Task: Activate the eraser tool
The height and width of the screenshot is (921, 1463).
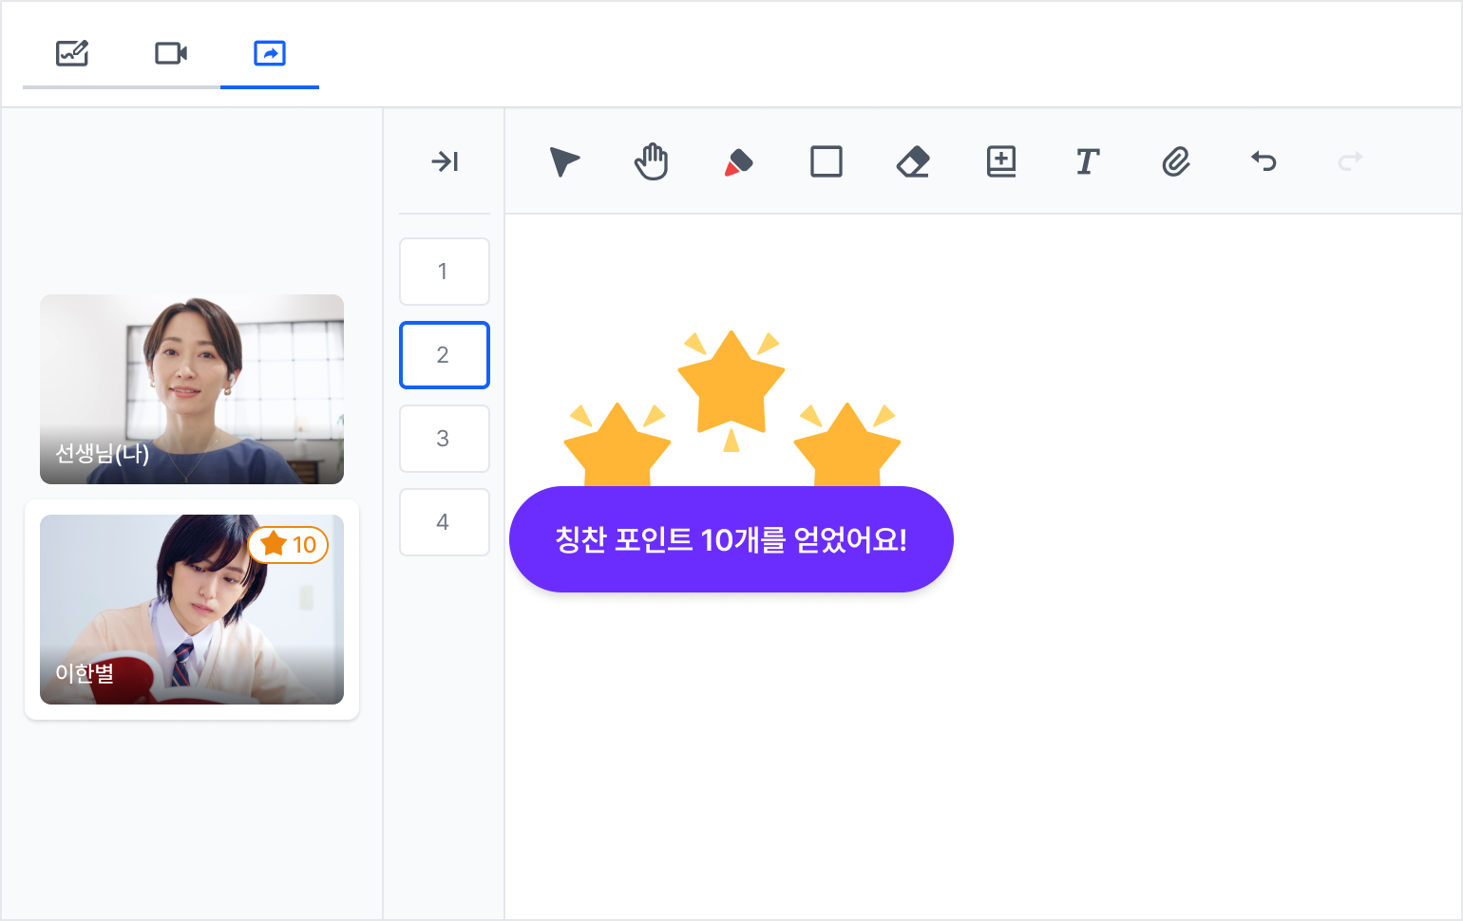Action: click(x=913, y=161)
